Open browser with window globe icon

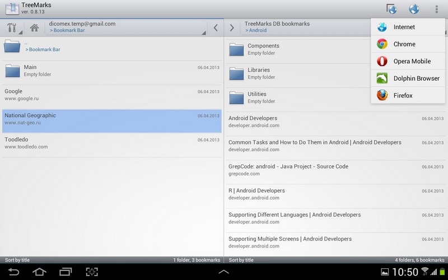[x=391, y=9]
